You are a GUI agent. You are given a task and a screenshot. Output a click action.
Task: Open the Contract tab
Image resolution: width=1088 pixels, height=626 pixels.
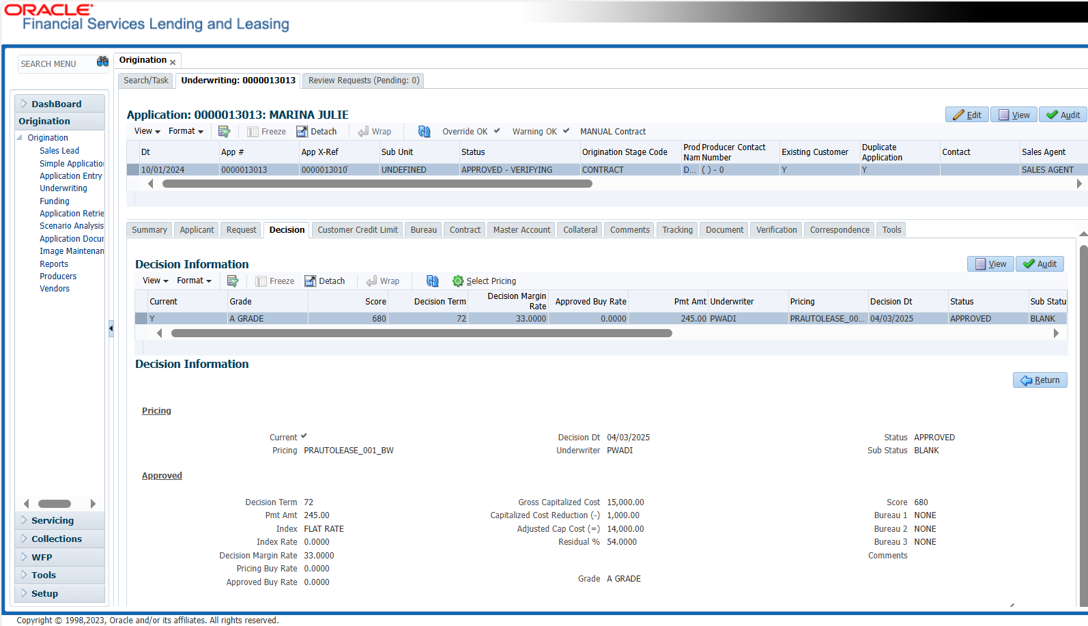pos(465,230)
